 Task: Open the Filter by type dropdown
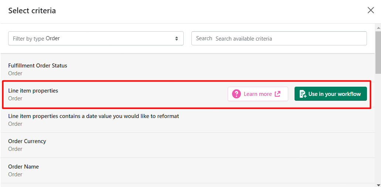coord(96,38)
